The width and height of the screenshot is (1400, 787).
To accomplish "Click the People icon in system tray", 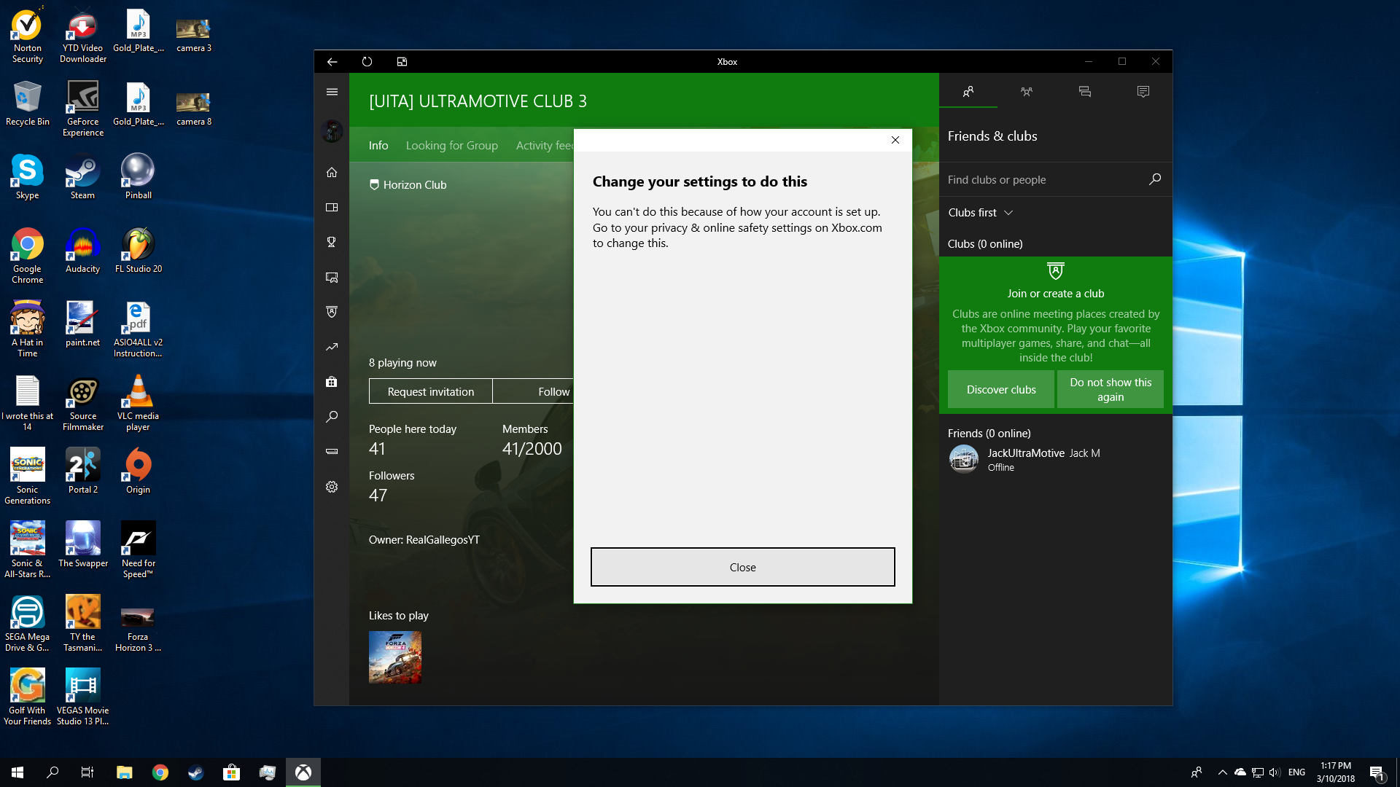I will click(1196, 772).
